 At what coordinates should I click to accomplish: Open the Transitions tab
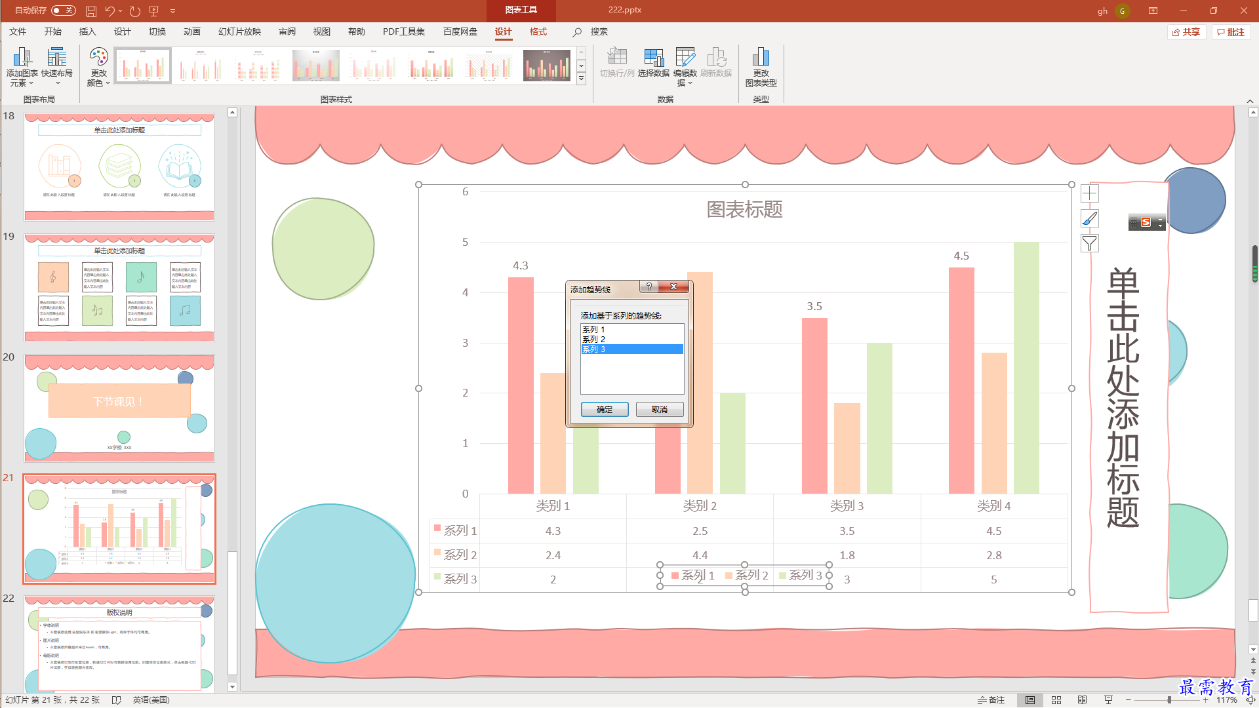157,31
